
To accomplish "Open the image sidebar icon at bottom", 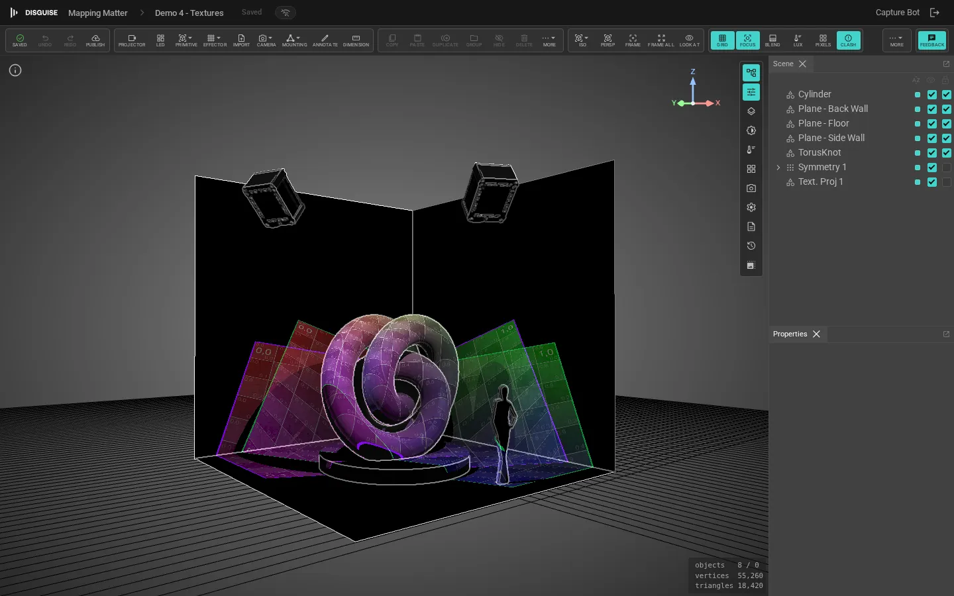I will tap(751, 266).
